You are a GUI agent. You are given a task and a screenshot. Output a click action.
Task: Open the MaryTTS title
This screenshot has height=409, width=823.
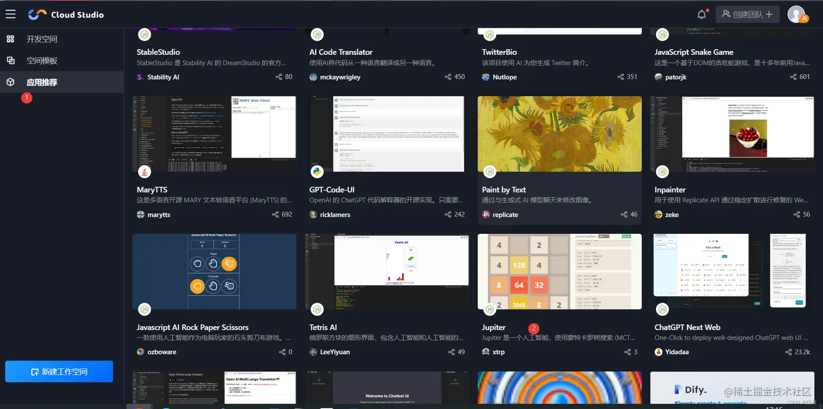pyautogui.click(x=152, y=190)
